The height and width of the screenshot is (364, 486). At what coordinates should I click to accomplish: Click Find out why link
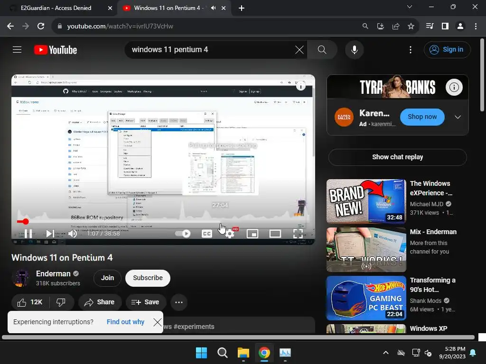pyautogui.click(x=125, y=322)
